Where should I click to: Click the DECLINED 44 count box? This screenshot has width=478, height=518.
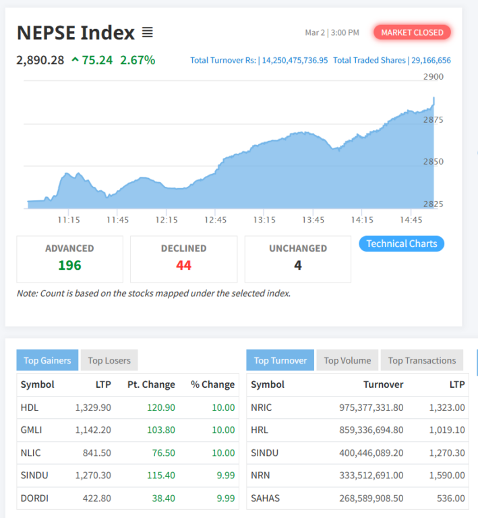click(183, 258)
